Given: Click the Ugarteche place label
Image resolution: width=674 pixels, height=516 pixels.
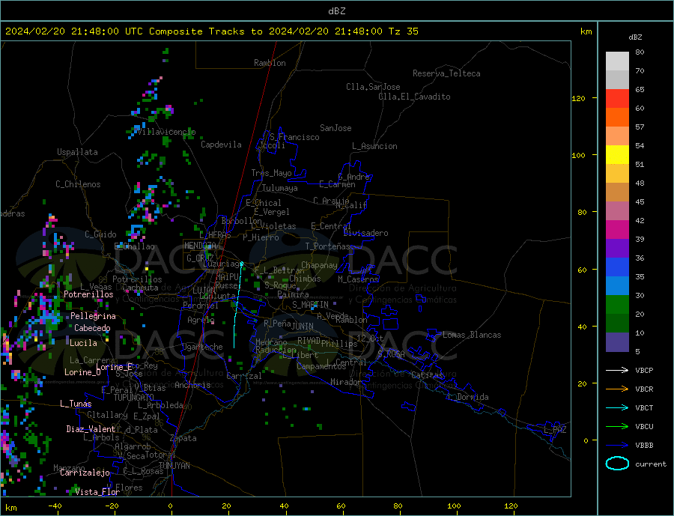Looking at the screenshot, I should tap(202, 347).
